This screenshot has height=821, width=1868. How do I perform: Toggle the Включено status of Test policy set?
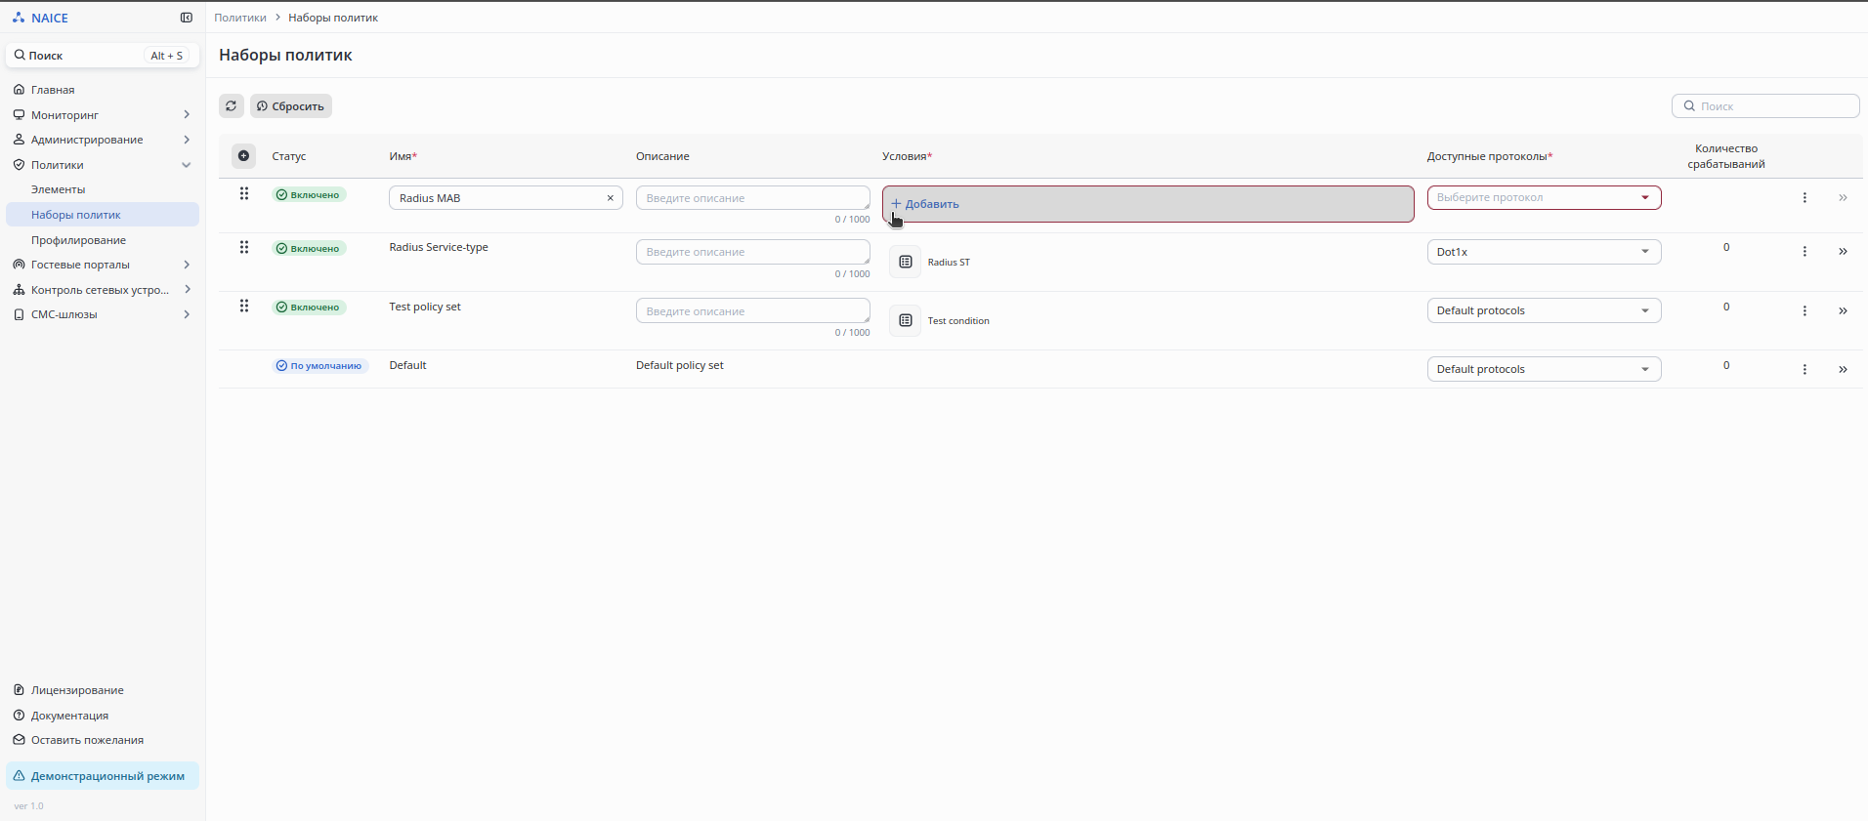309,308
